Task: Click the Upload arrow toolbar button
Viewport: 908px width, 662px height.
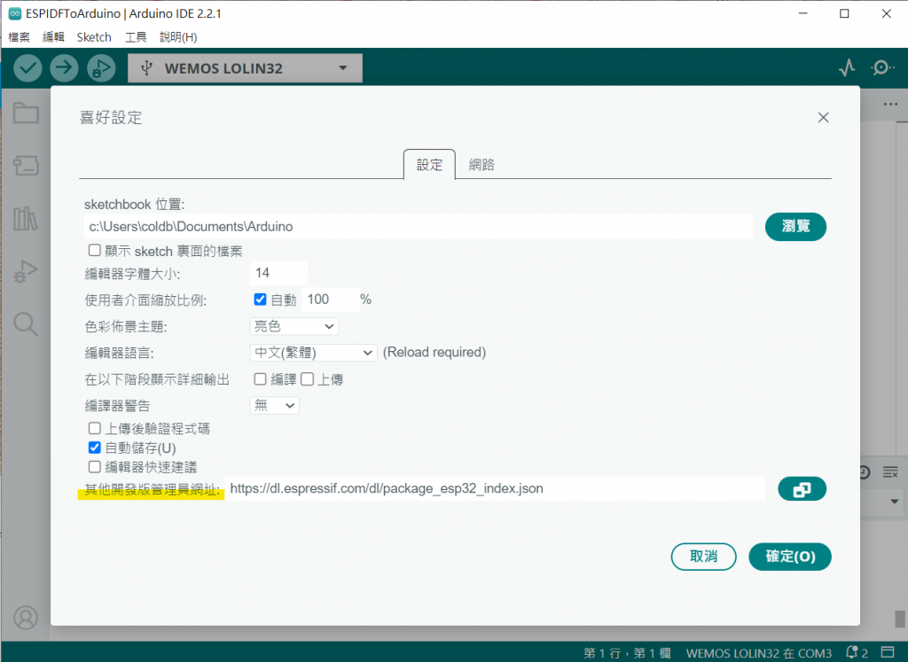Action: click(x=64, y=67)
